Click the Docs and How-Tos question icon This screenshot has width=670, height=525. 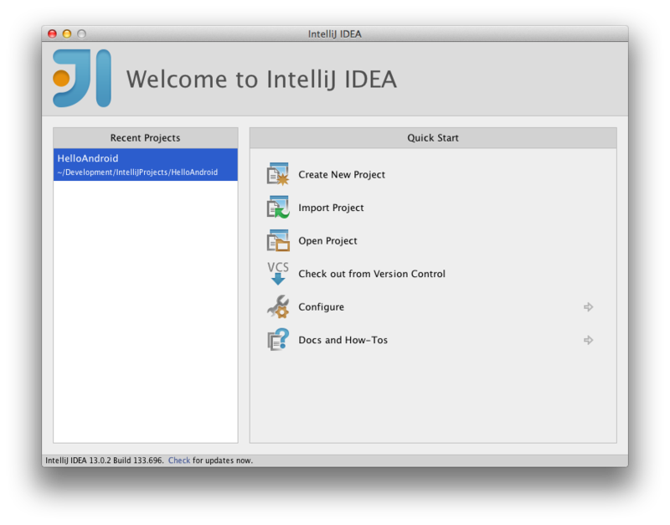pyautogui.click(x=278, y=340)
